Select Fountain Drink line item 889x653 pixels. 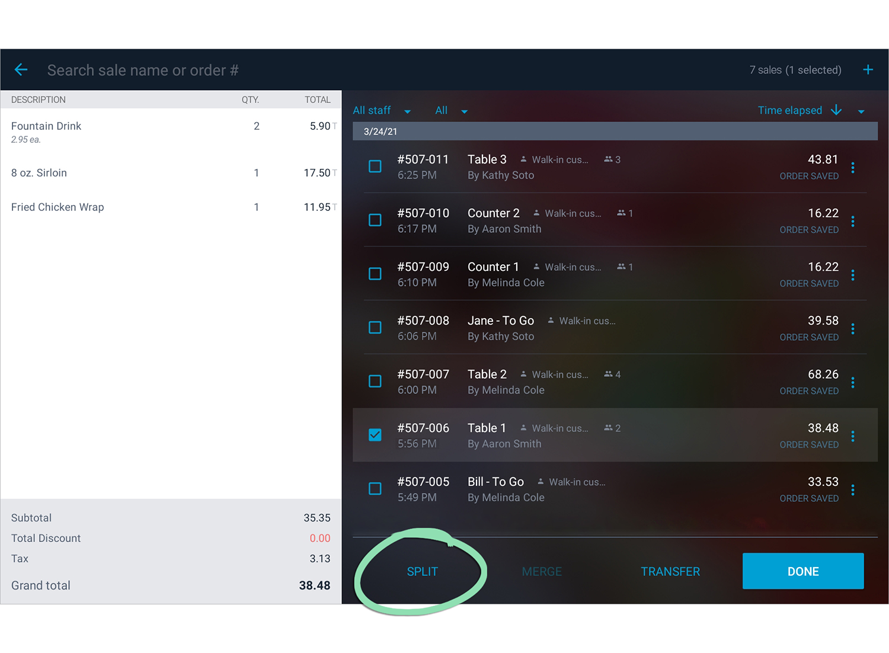pos(171,132)
